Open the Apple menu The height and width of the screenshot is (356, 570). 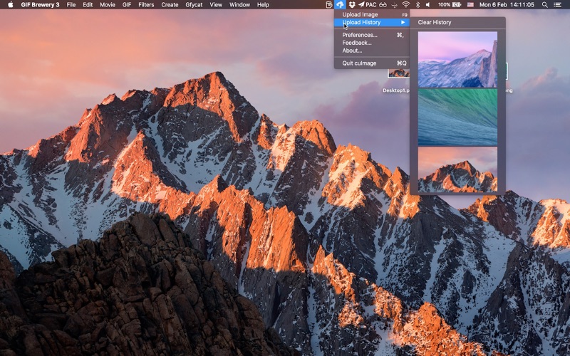tap(11, 5)
